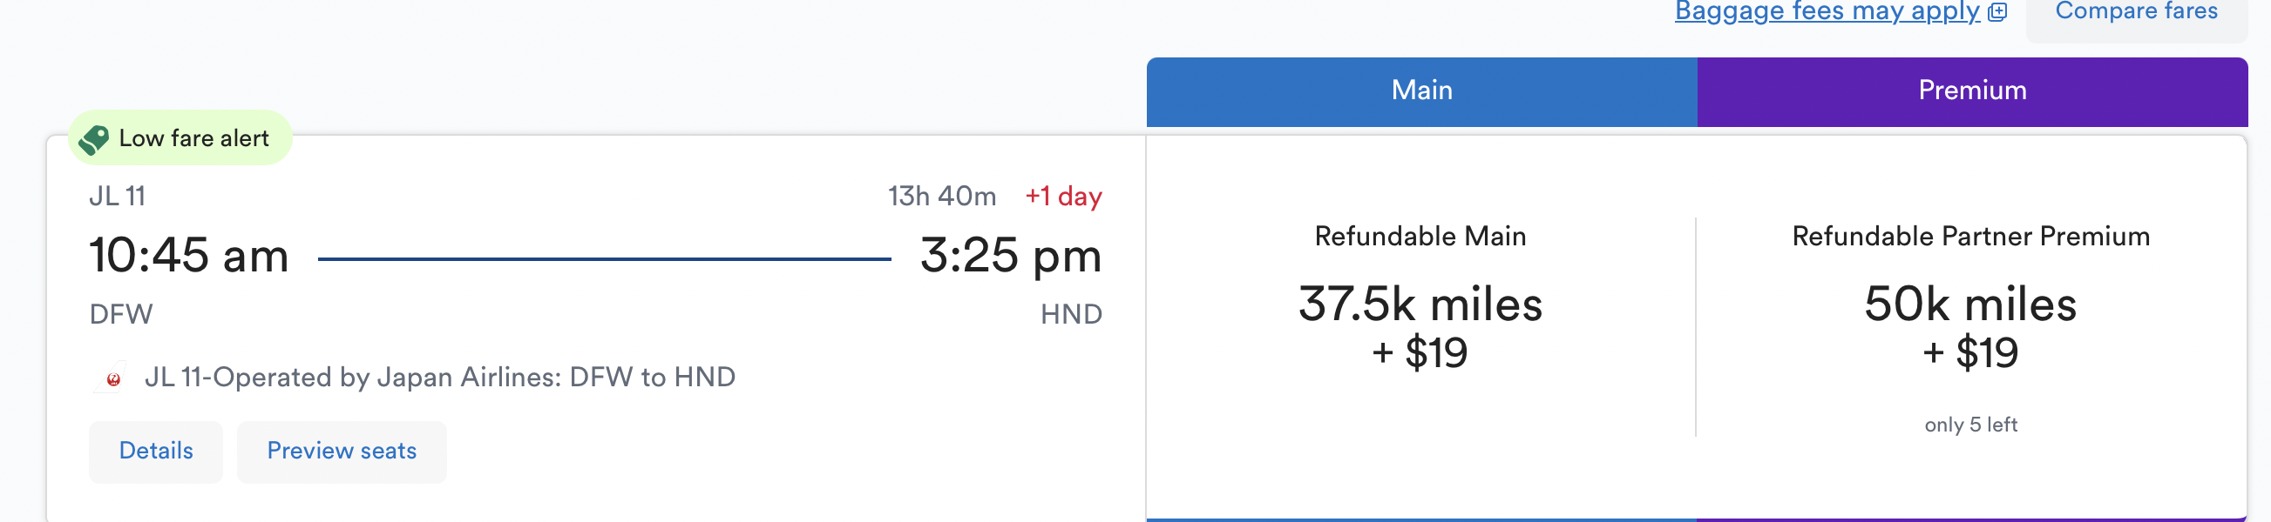Click the HND destination airport code

click(x=1071, y=314)
